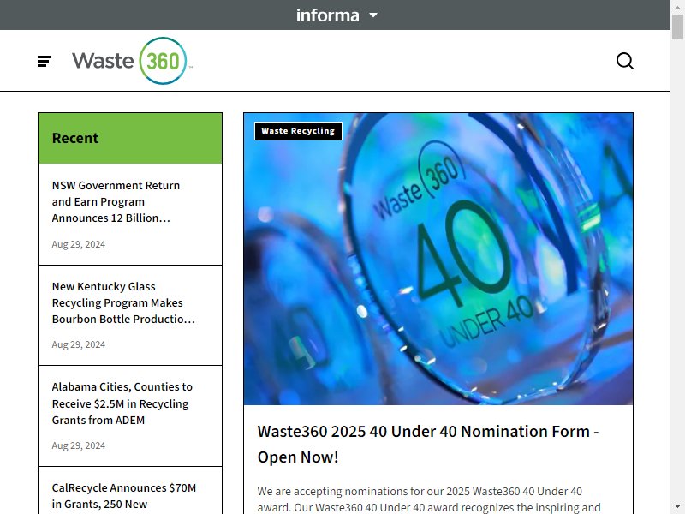
Task: Click the scrollbar down arrow
Action: coord(677,507)
